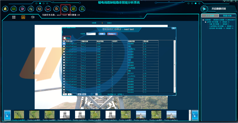Open the globe map view icon
Screen dimensions: 238x123
(x=33, y=17)
